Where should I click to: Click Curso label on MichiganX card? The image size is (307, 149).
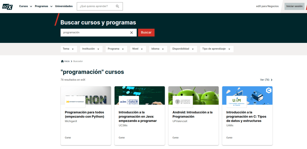click(x=68, y=138)
